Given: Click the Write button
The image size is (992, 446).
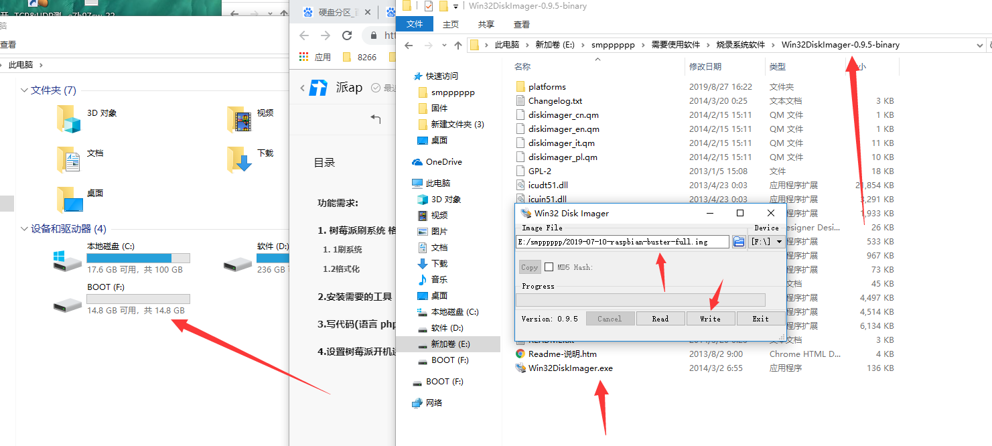Looking at the screenshot, I should point(711,319).
